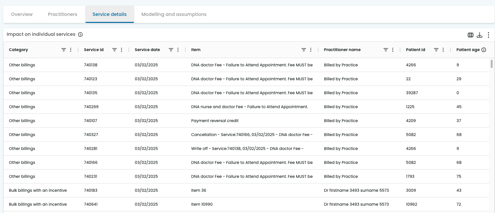The image size is (495, 213).
Task: Open the Service id column options menu
Action: tap(122, 49)
